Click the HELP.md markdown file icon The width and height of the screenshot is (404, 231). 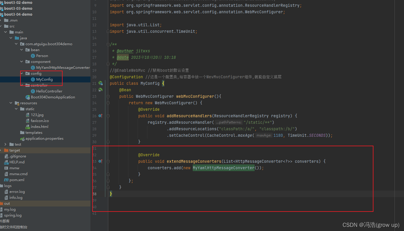point(6,162)
